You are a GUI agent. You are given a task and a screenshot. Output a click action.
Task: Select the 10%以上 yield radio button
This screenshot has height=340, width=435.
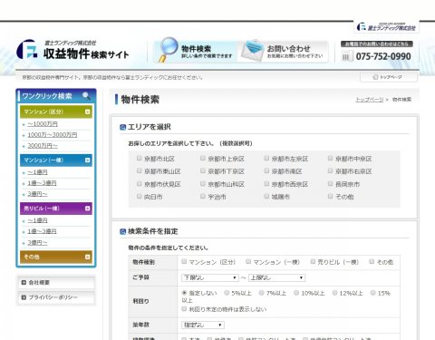click(296, 293)
